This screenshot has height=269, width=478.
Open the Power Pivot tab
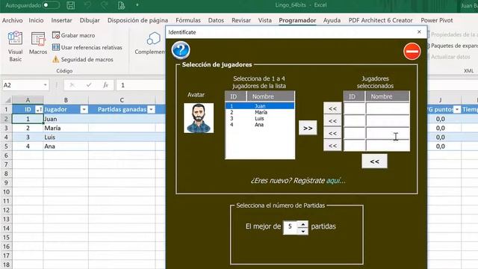point(437,20)
